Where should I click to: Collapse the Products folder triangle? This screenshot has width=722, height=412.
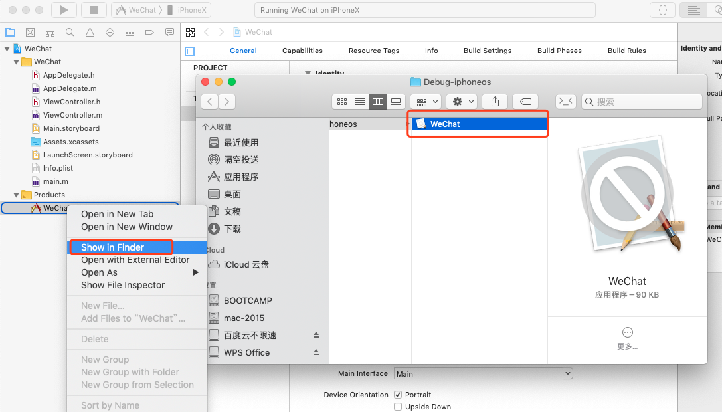(16, 195)
